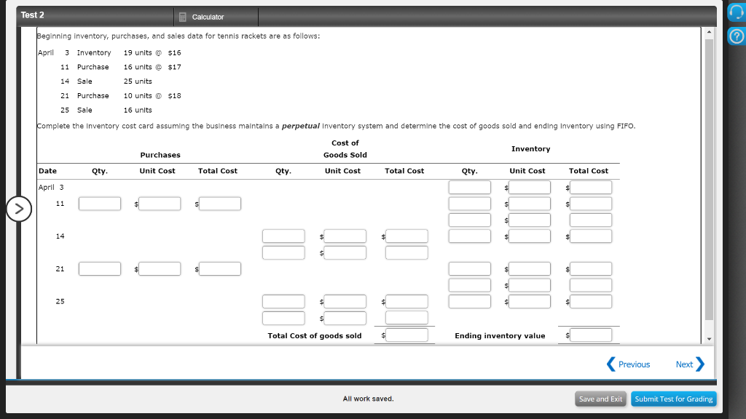Select the Test 2 tab

(x=34, y=15)
